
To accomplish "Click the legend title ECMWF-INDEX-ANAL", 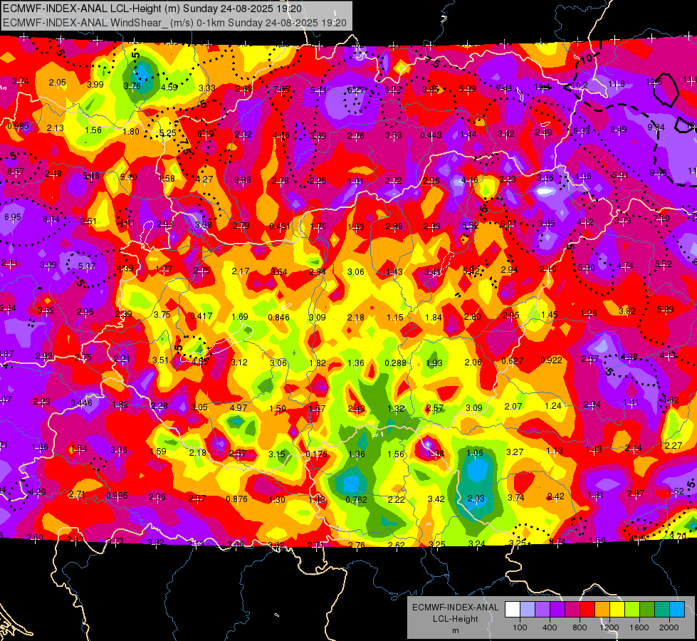I will 455,608.
